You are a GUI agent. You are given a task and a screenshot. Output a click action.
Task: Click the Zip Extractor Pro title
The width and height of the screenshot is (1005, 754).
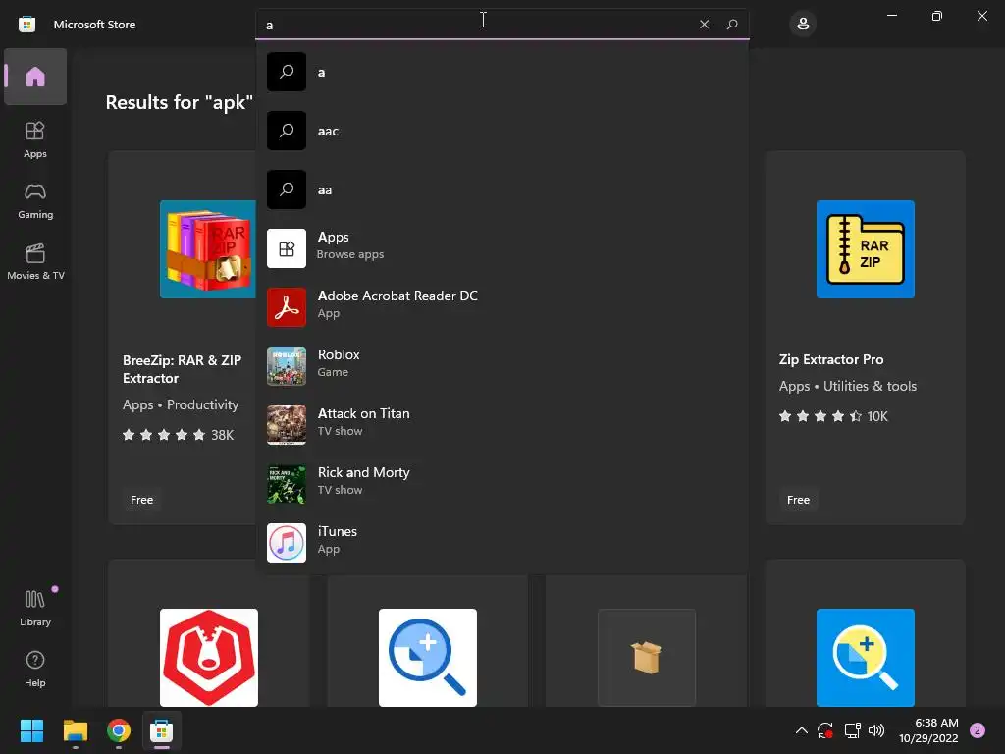coord(830,359)
